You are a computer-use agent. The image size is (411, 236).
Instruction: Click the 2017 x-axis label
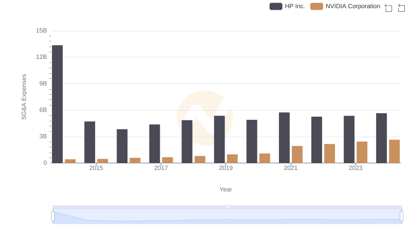[x=161, y=168]
